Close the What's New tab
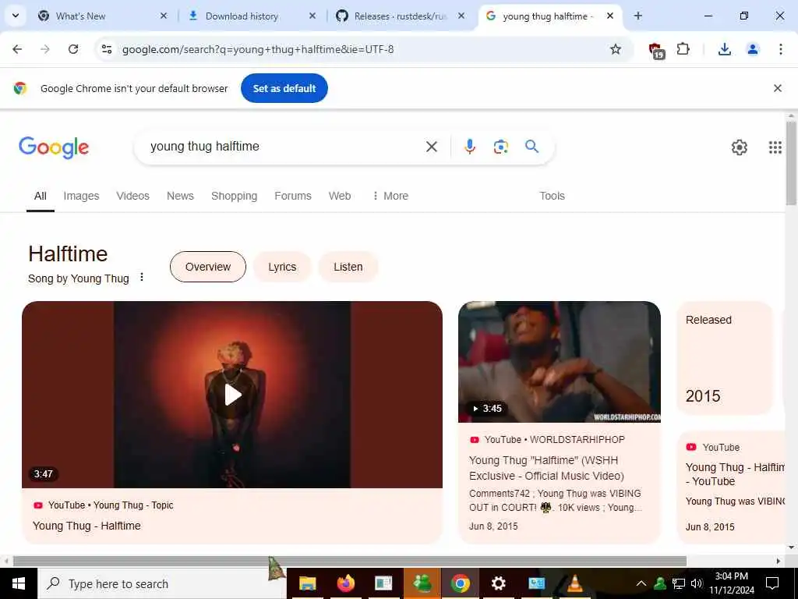This screenshot has height=599, width=798. 164,16
